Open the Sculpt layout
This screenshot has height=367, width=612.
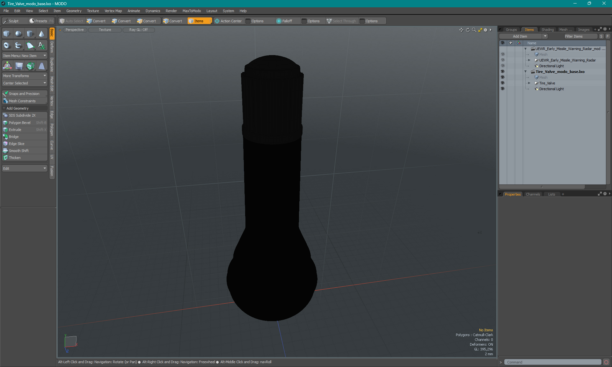coord(14,21)
